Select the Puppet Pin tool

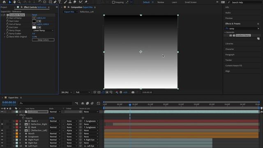pos(86,2)
